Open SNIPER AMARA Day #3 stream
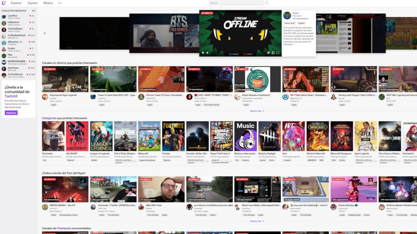The image size is (417, 234). 65,189
